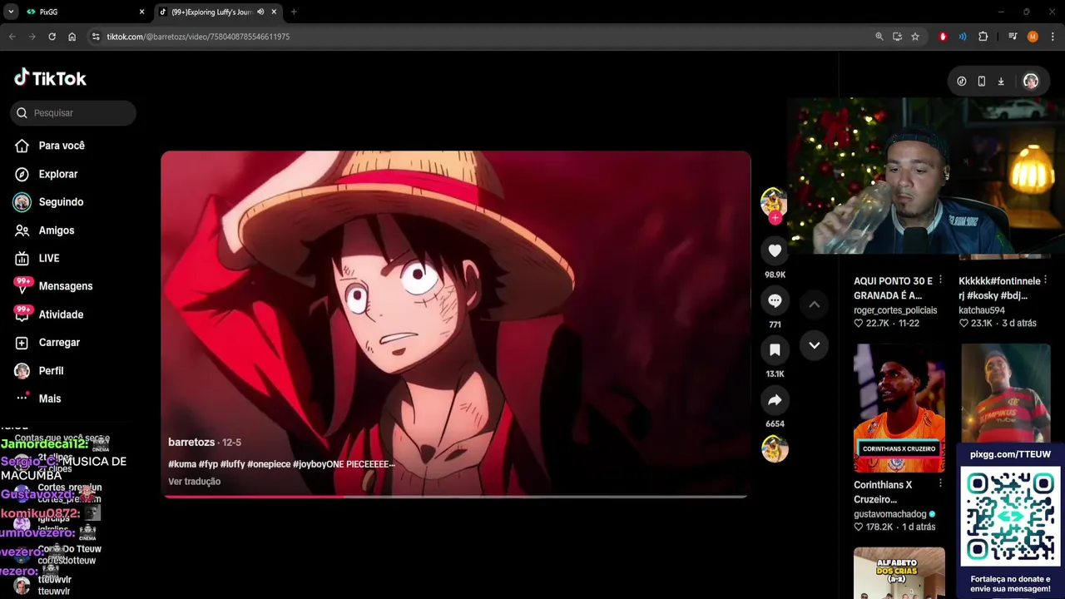Reload the page
The height and width of the screenshot is (599, 1065).
coord(52,37)
